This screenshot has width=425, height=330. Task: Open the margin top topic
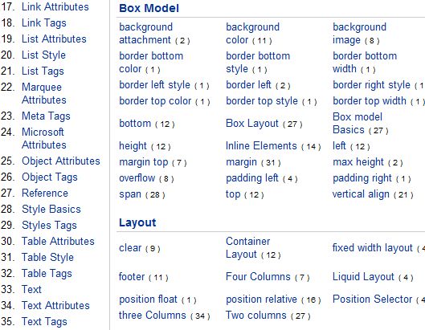pyautogui.click(x=144, y=162)
